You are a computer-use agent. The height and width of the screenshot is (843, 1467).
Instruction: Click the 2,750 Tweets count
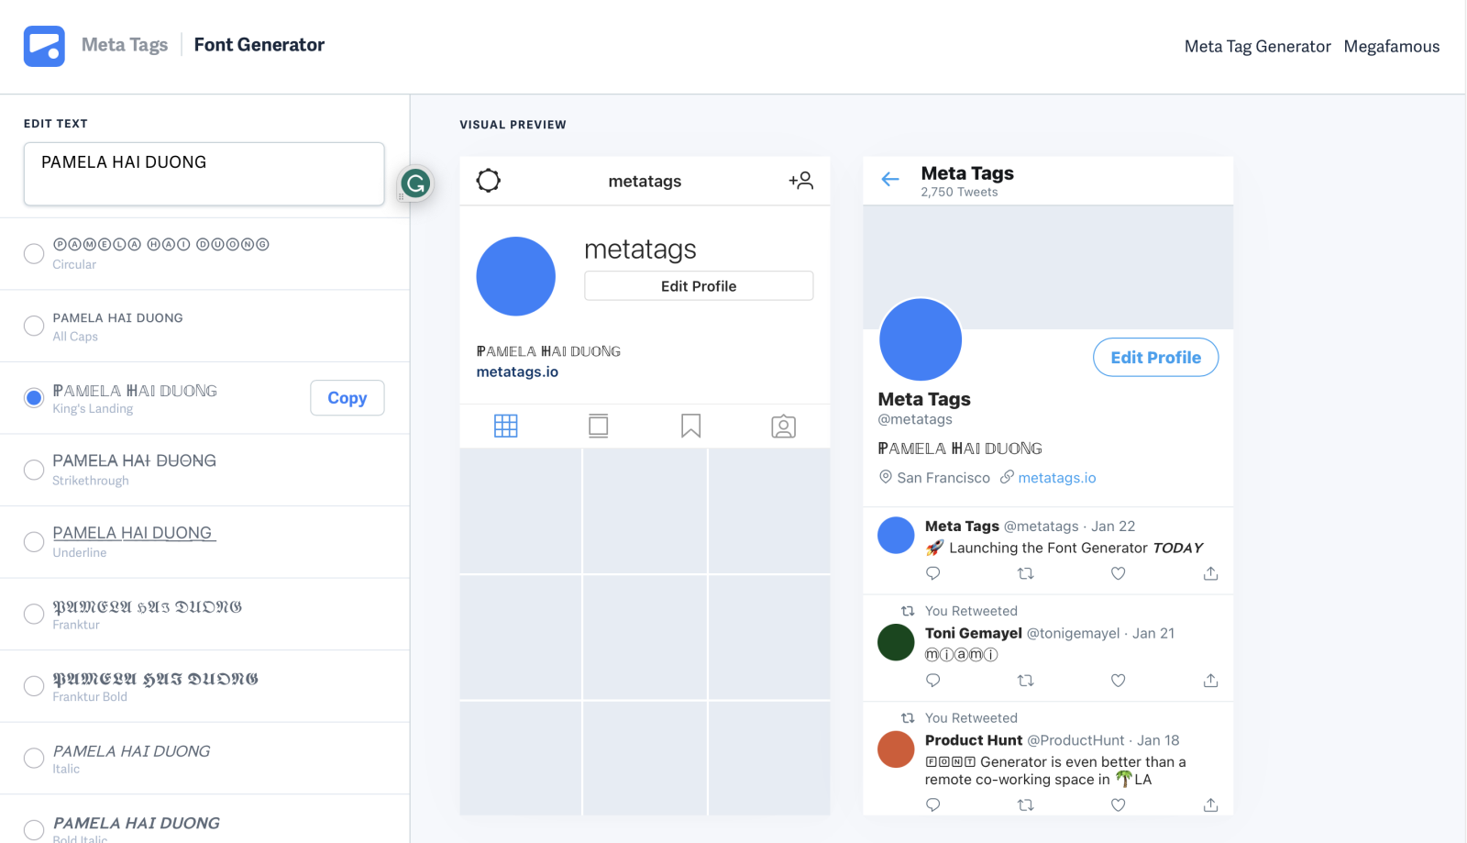coord(959,192)
